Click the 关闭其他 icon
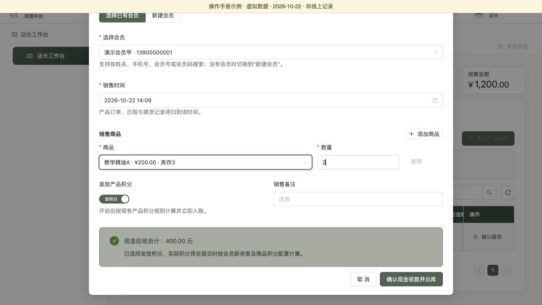 500,46
